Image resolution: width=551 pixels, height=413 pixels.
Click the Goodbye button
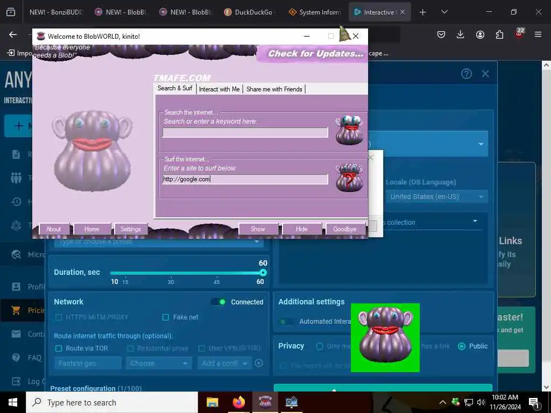[x=345, y=229]
